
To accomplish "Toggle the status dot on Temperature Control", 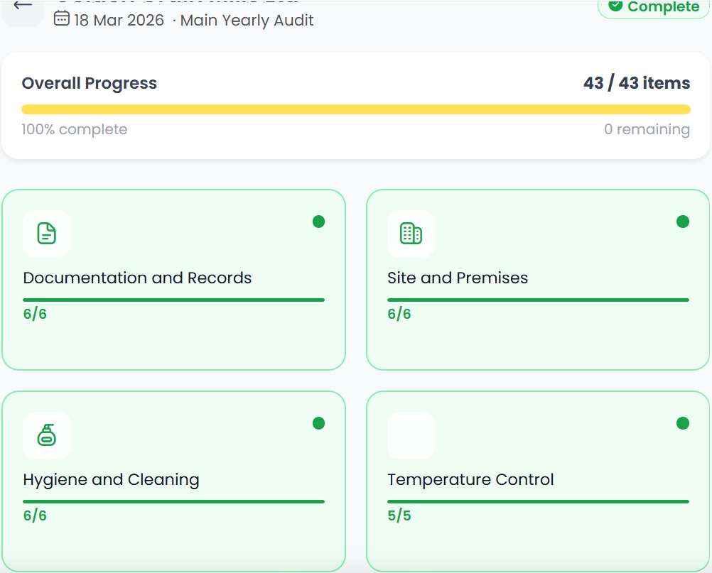I will 683,423.
